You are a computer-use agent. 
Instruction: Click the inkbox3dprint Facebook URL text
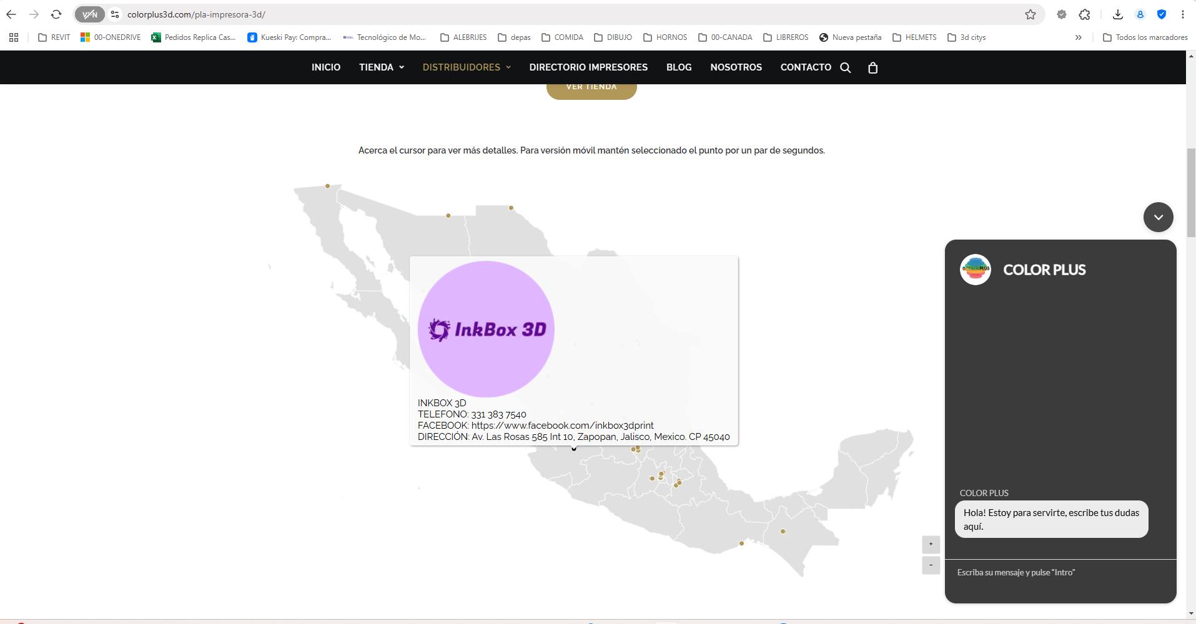click(x=562, y=426)
